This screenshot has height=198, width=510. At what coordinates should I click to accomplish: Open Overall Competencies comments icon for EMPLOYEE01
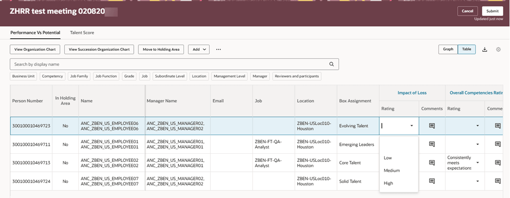[x=497, y=144]
